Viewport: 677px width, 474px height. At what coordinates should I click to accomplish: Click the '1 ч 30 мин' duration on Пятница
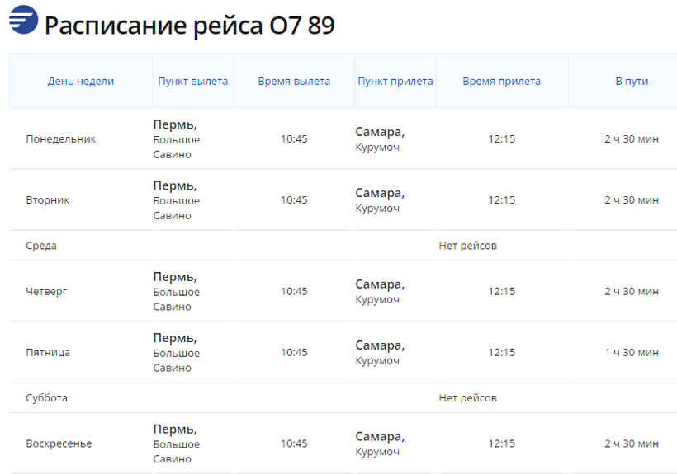tap(632, 352)
